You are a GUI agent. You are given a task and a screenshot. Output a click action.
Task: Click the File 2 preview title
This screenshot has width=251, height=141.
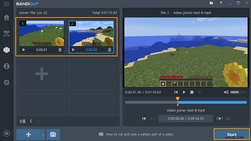click(186, 13)
